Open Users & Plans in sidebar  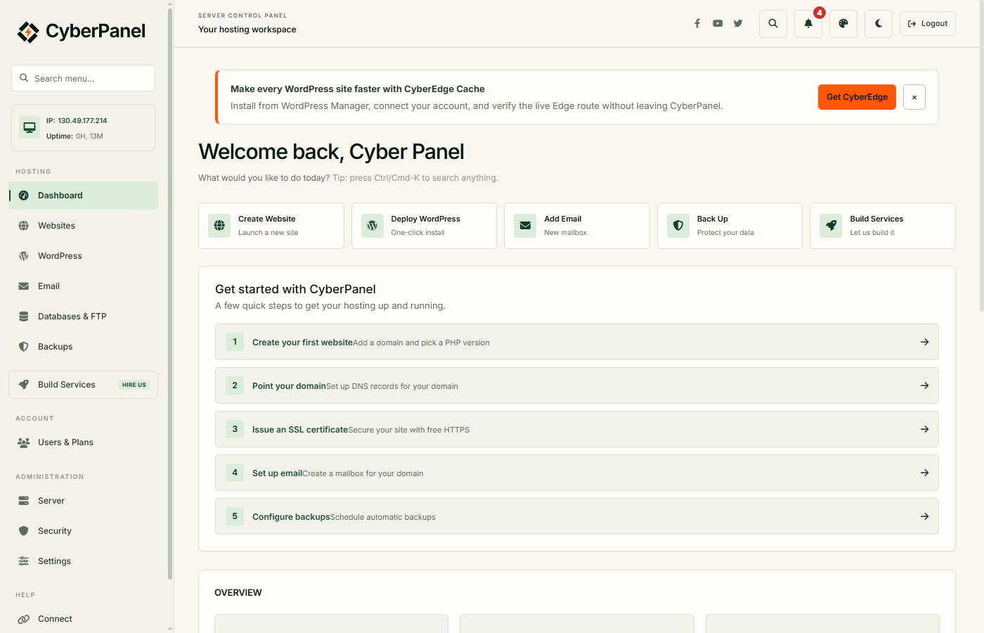(x=83, y=442)
